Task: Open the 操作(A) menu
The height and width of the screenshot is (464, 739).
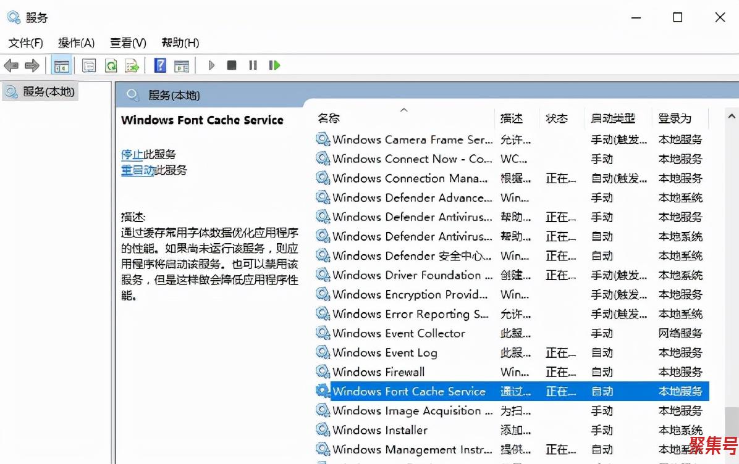Action: pos(77,43)
